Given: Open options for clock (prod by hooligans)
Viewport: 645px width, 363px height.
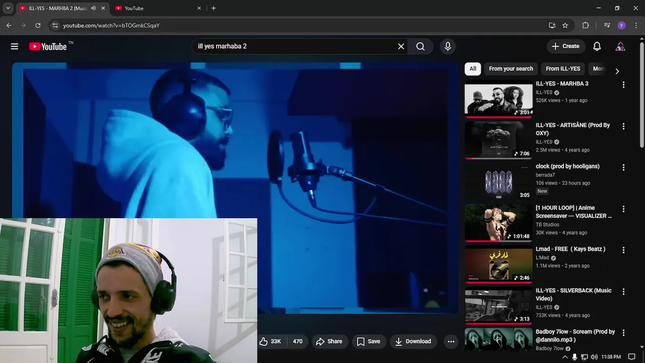Looking at the screenshot, I should [x=623, y=167].
